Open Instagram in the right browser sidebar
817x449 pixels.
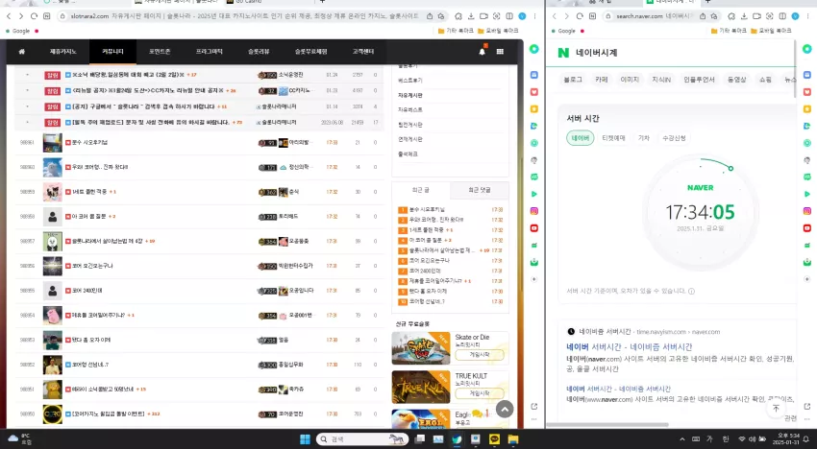click(x=807, y=211)
